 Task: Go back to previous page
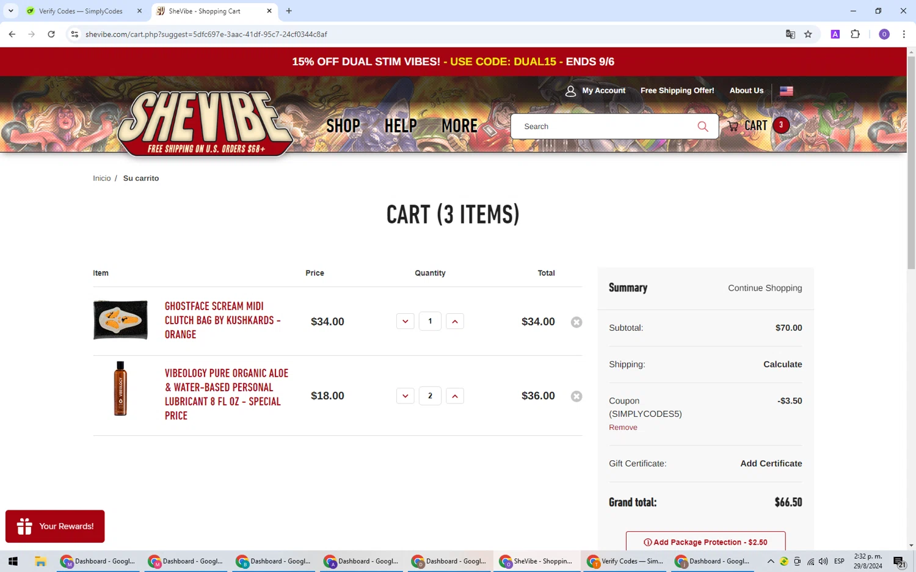coord(12,34)
